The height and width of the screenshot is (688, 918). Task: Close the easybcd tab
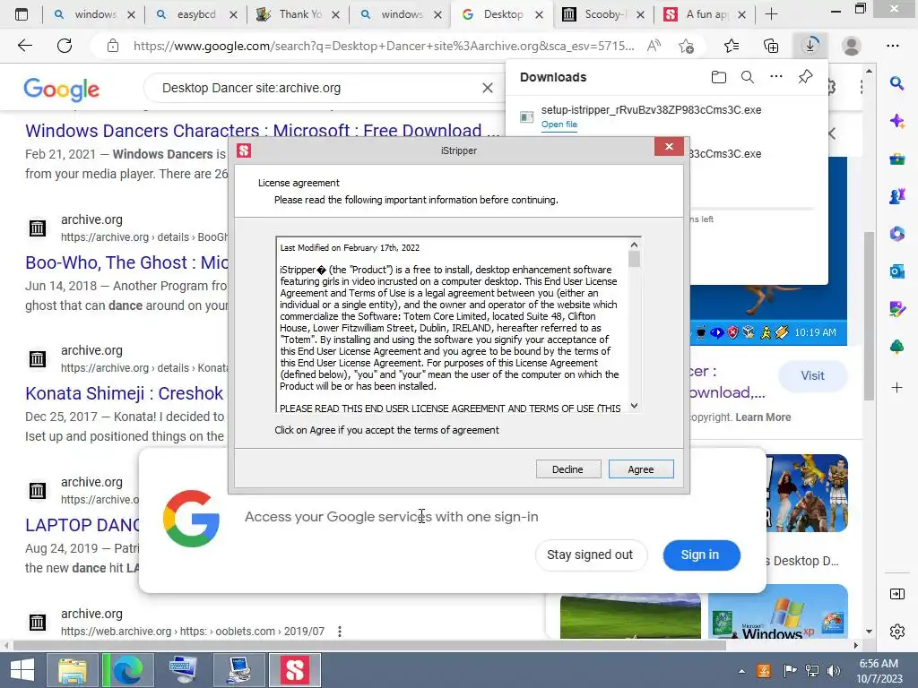pos(234,14)
